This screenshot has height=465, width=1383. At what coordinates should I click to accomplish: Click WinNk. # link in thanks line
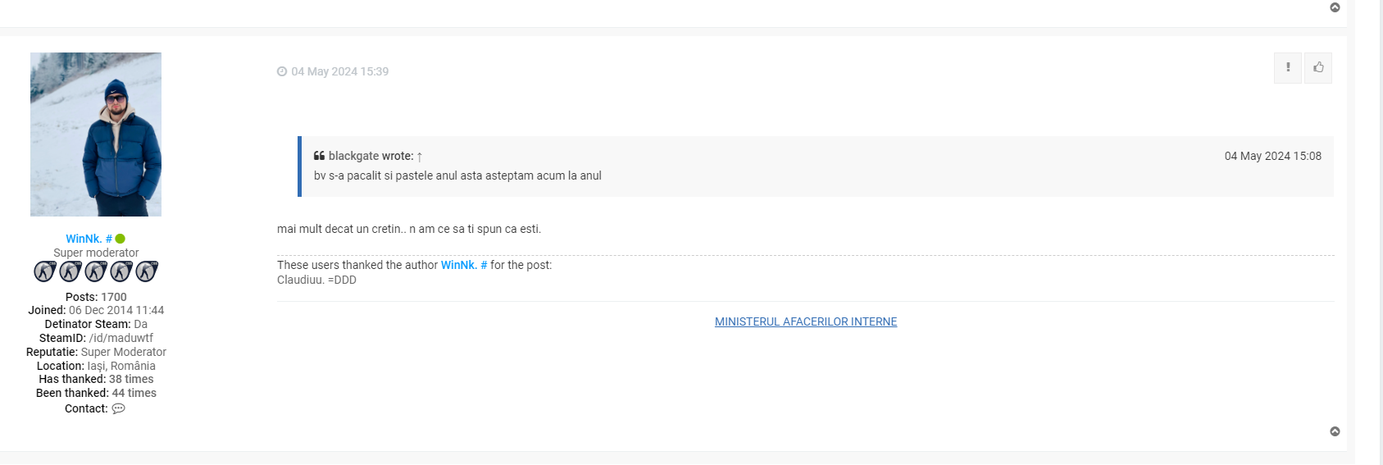click(x=464, y=265)
